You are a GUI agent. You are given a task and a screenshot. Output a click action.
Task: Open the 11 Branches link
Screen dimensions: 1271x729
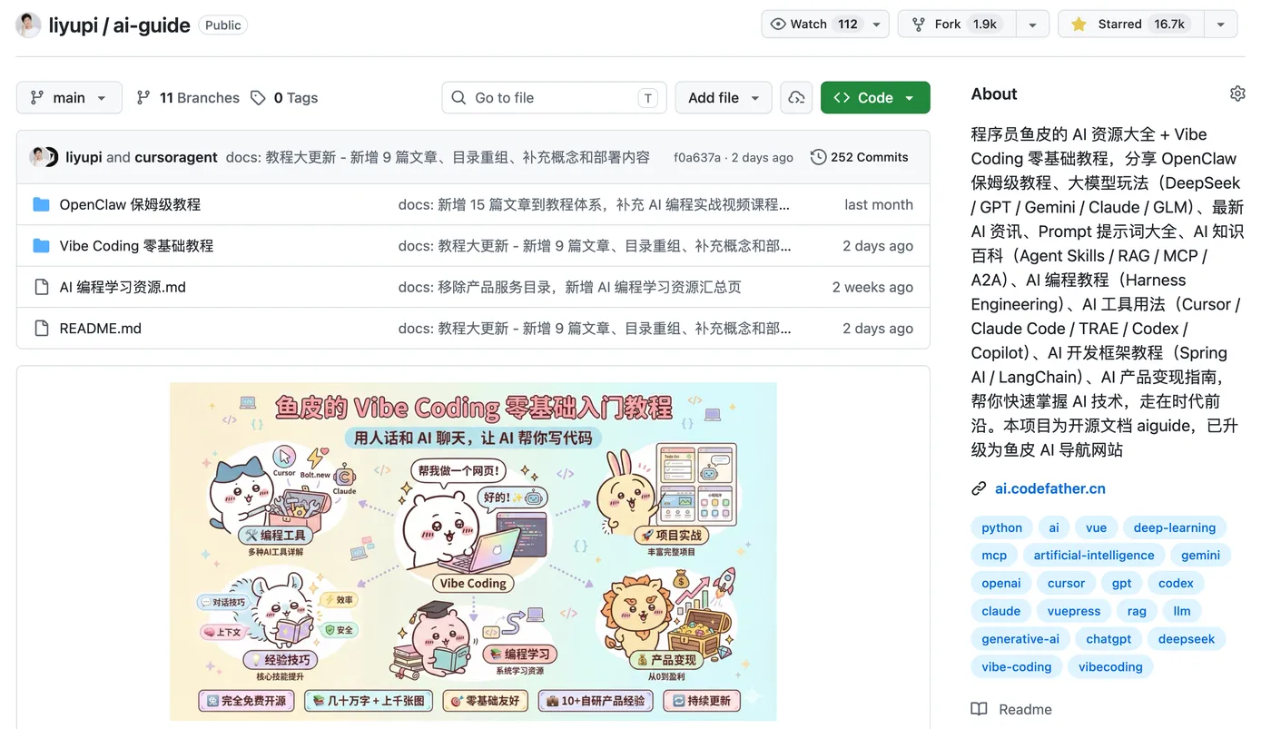coord(188,98)
